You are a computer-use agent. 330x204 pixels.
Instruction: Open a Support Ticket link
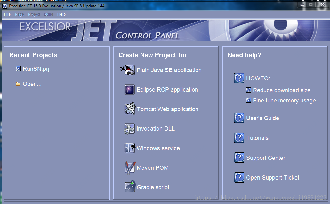click(x=273, y=178)
